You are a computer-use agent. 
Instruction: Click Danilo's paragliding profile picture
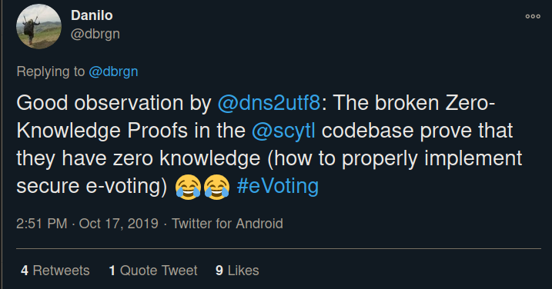pyautogui.click(x=38, y=26)
